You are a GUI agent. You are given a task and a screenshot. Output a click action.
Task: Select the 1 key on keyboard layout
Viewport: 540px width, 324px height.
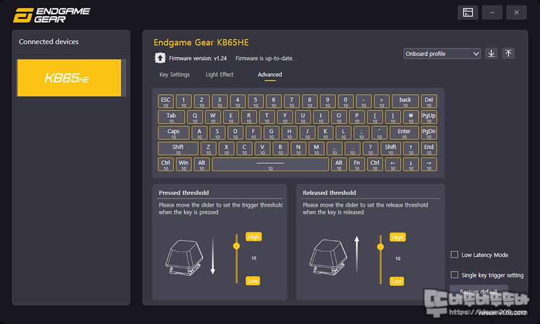pos(184,101)
